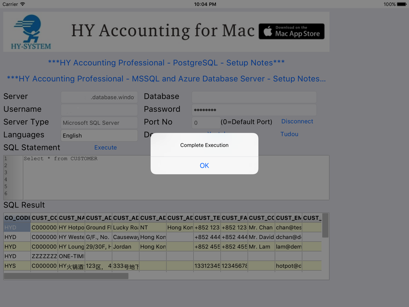Tap the Disconnect link

297,122
